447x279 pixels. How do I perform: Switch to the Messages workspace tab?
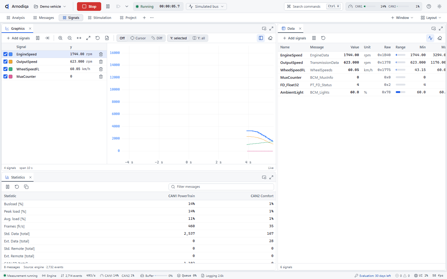pos(44,18)
